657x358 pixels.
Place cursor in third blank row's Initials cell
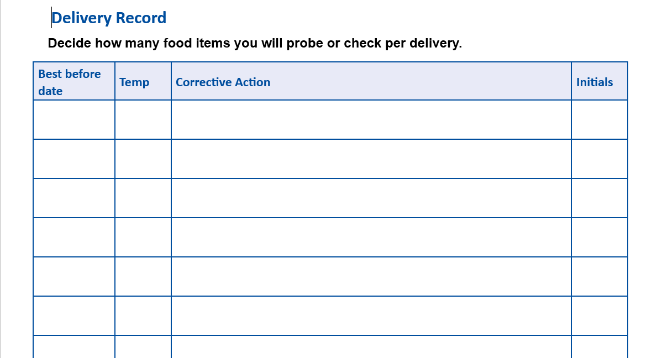pos(600,198)
